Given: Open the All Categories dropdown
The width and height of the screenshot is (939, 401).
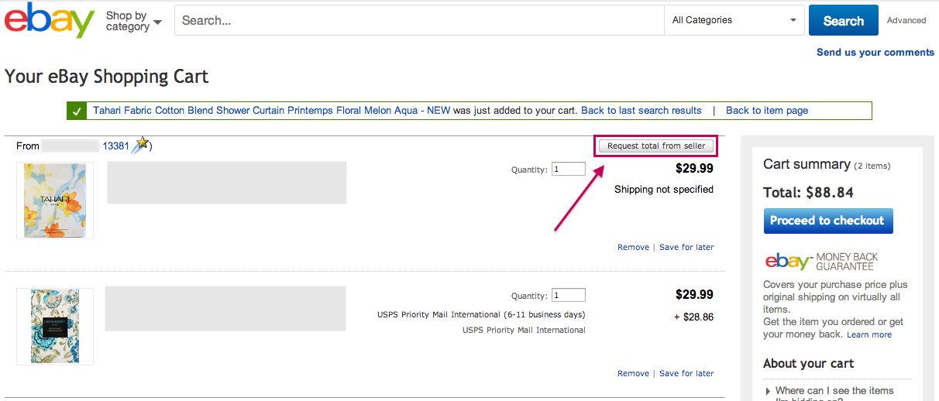Looking at the screenshot, I should click(x=734, y=20).
